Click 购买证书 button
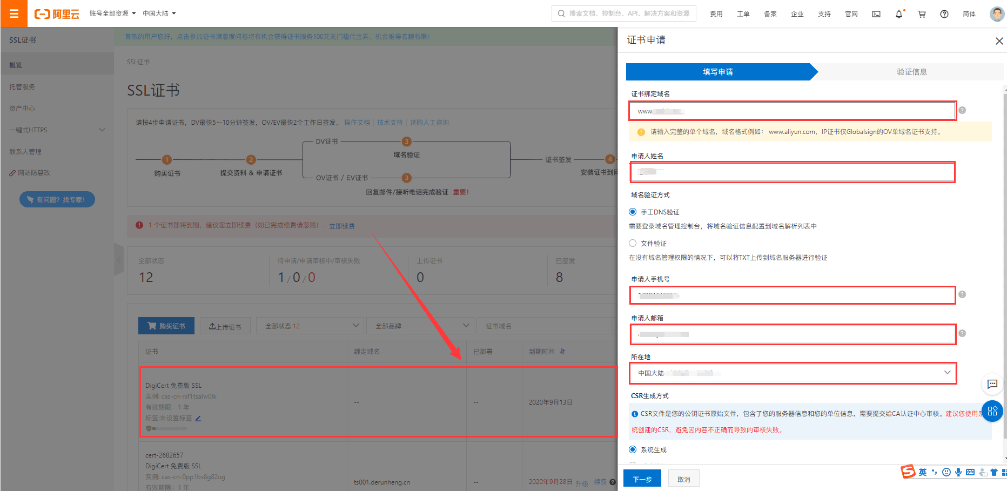 coord(166,326)
